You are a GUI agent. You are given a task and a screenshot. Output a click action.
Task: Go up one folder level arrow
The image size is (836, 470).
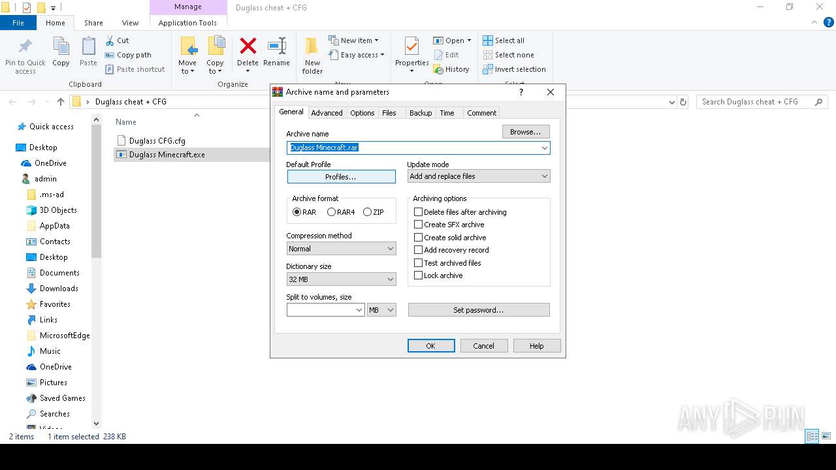[x=61, y=102]
